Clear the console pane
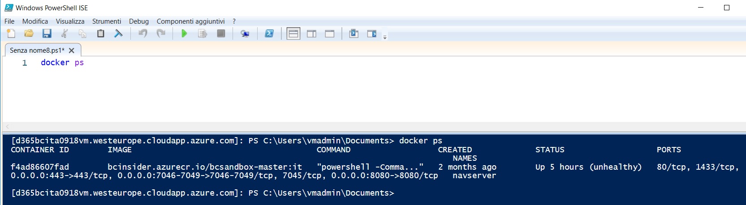Image resolution: width=746 pixels, height=205 pixels. 118,33
